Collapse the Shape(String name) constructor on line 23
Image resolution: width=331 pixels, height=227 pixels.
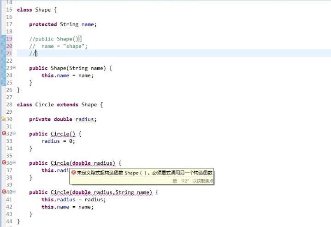14,68
